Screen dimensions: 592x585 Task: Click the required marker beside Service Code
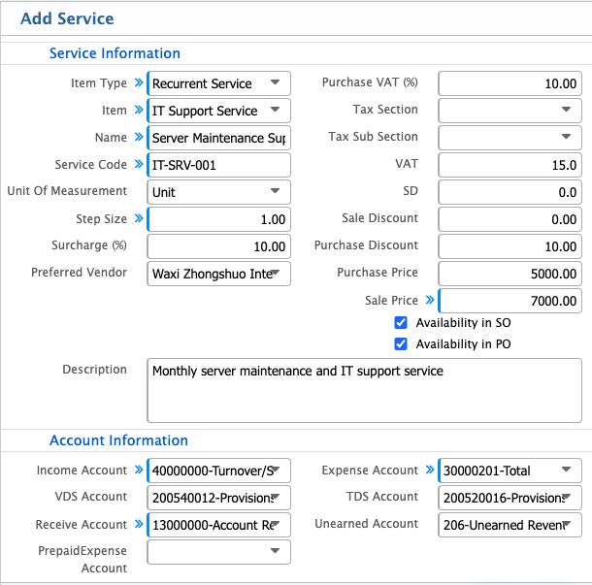[139, 164]
